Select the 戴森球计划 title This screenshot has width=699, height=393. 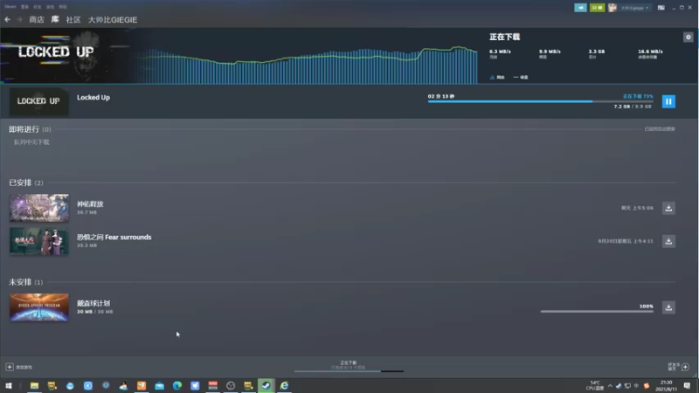pos(93,303)
